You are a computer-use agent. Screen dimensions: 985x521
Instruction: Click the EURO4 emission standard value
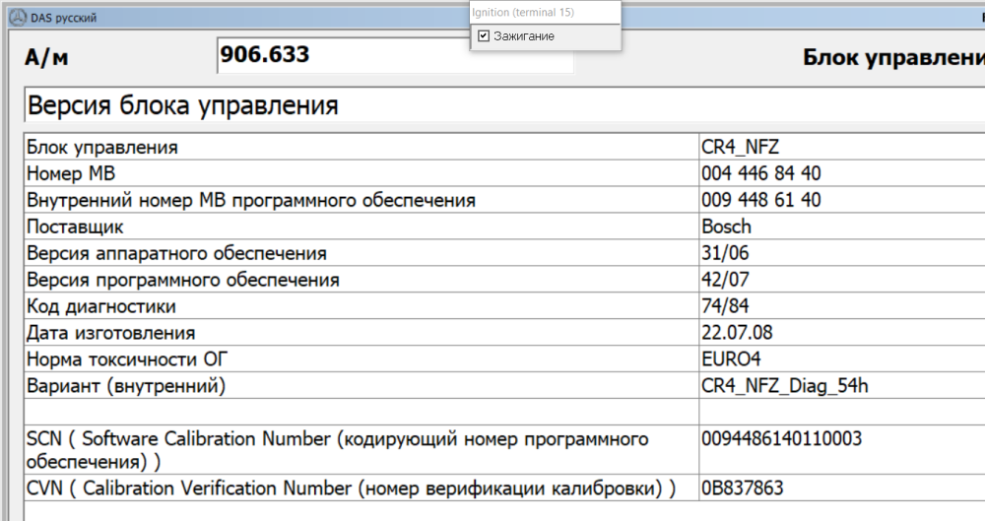click(x=731, y=359)
